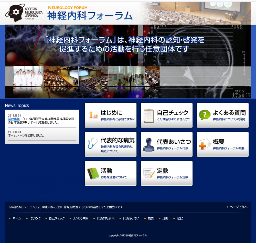Click the Societas Neurologica Japonica head logo
256x243 pixels.
[x=15, y=13]
